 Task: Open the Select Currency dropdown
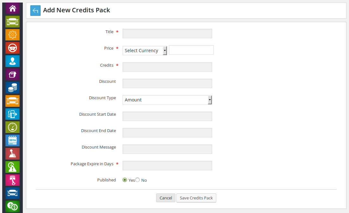coord(145,51)
